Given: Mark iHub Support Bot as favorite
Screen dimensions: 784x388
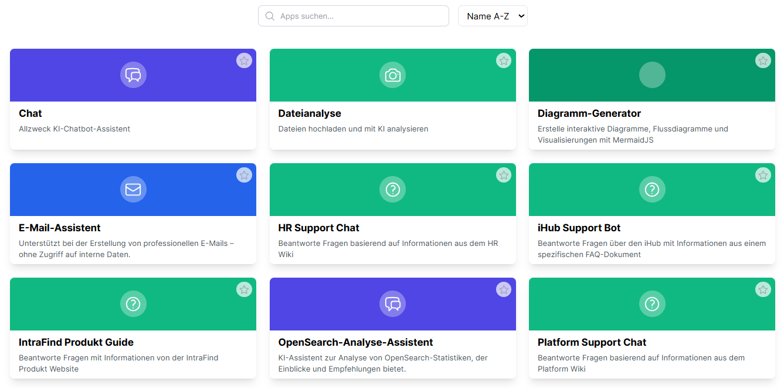Looking at the screenshot, I should (763, 175).
